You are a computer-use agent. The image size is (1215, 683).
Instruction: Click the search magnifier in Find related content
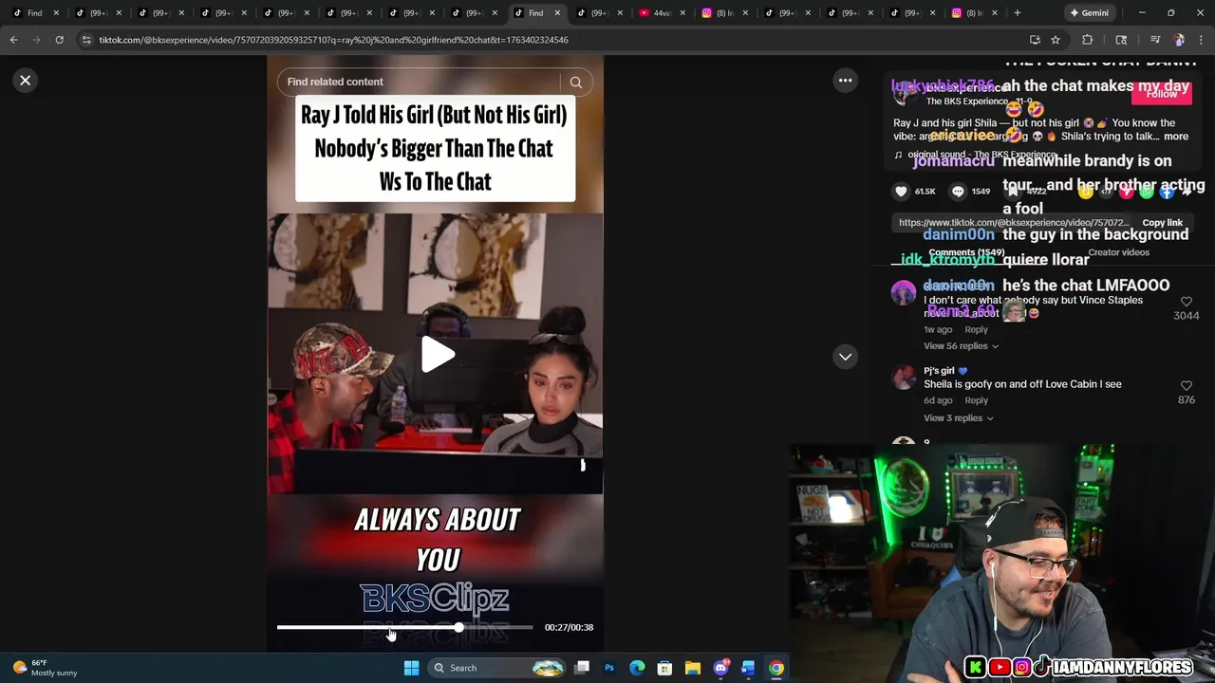pos(575,83)
